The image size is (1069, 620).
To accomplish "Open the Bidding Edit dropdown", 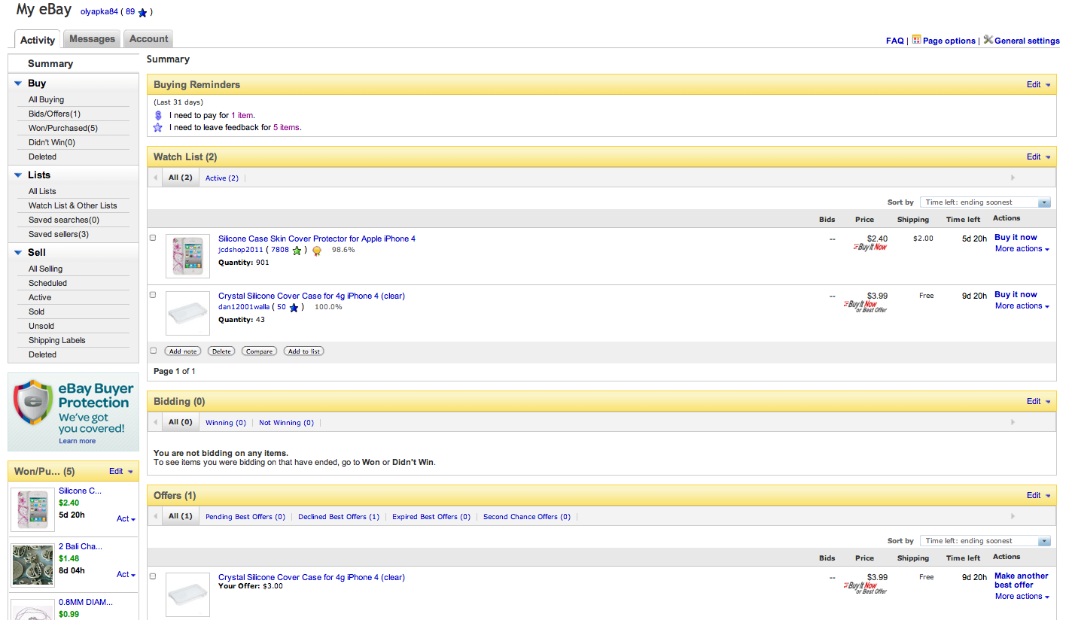I will [1039, 402].
